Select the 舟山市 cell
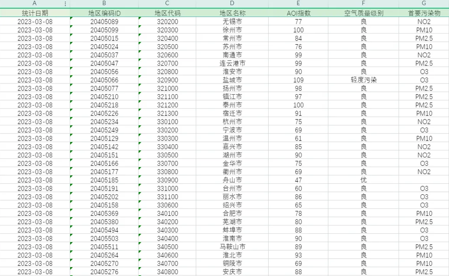This screenshot has width=449, height=276. click(232, 180)
